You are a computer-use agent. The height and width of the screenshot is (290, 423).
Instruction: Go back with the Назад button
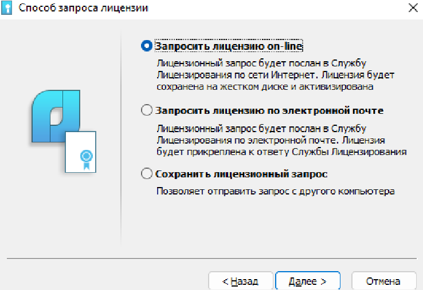(240, 281)
